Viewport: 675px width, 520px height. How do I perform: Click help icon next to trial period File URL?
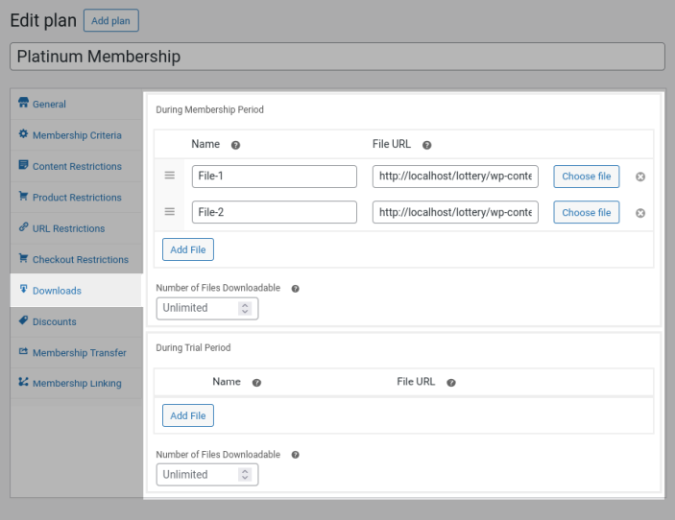(450, 382)
